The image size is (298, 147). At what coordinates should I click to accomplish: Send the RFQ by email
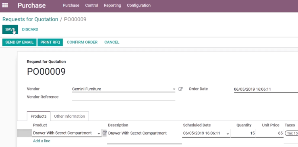tap(19, 42)
